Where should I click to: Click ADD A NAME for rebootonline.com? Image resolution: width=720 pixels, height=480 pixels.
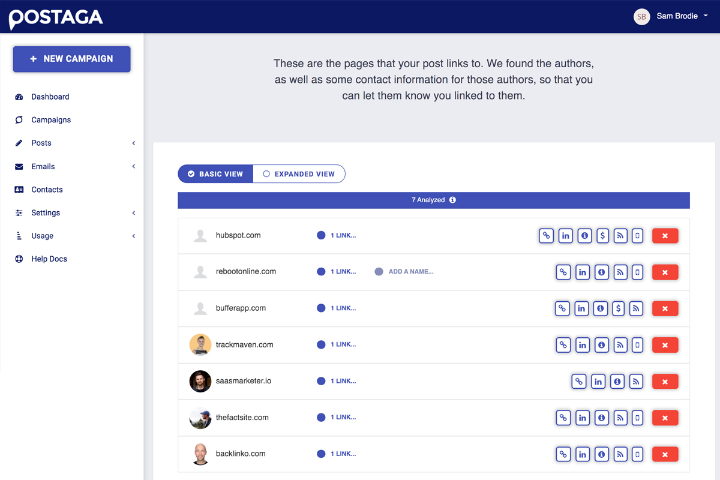tap(411, 272)
